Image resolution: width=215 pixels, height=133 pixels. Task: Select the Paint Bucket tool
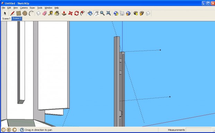click(57, 13)
